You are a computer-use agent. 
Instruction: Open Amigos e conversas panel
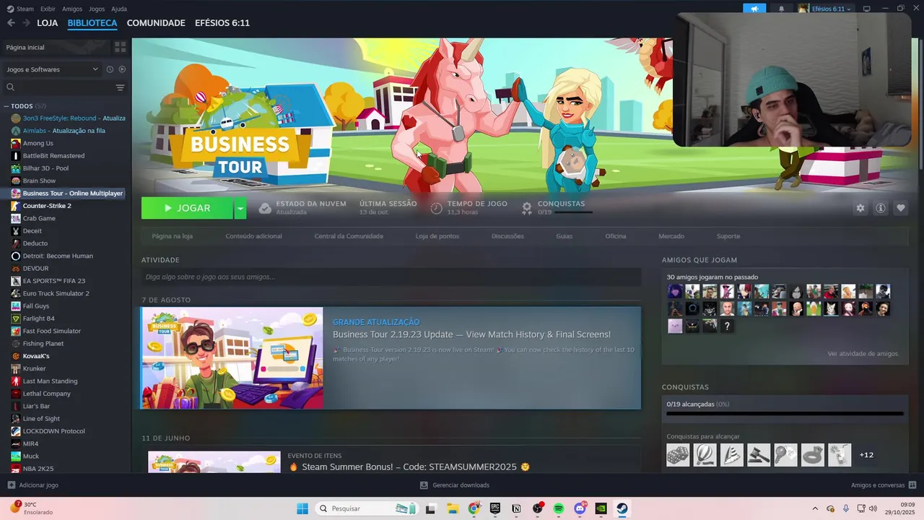[x=884, y=485]
